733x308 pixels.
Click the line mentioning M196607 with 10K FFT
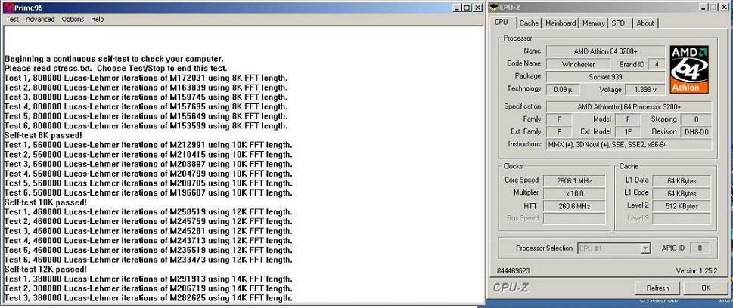[x=148, y=192]
